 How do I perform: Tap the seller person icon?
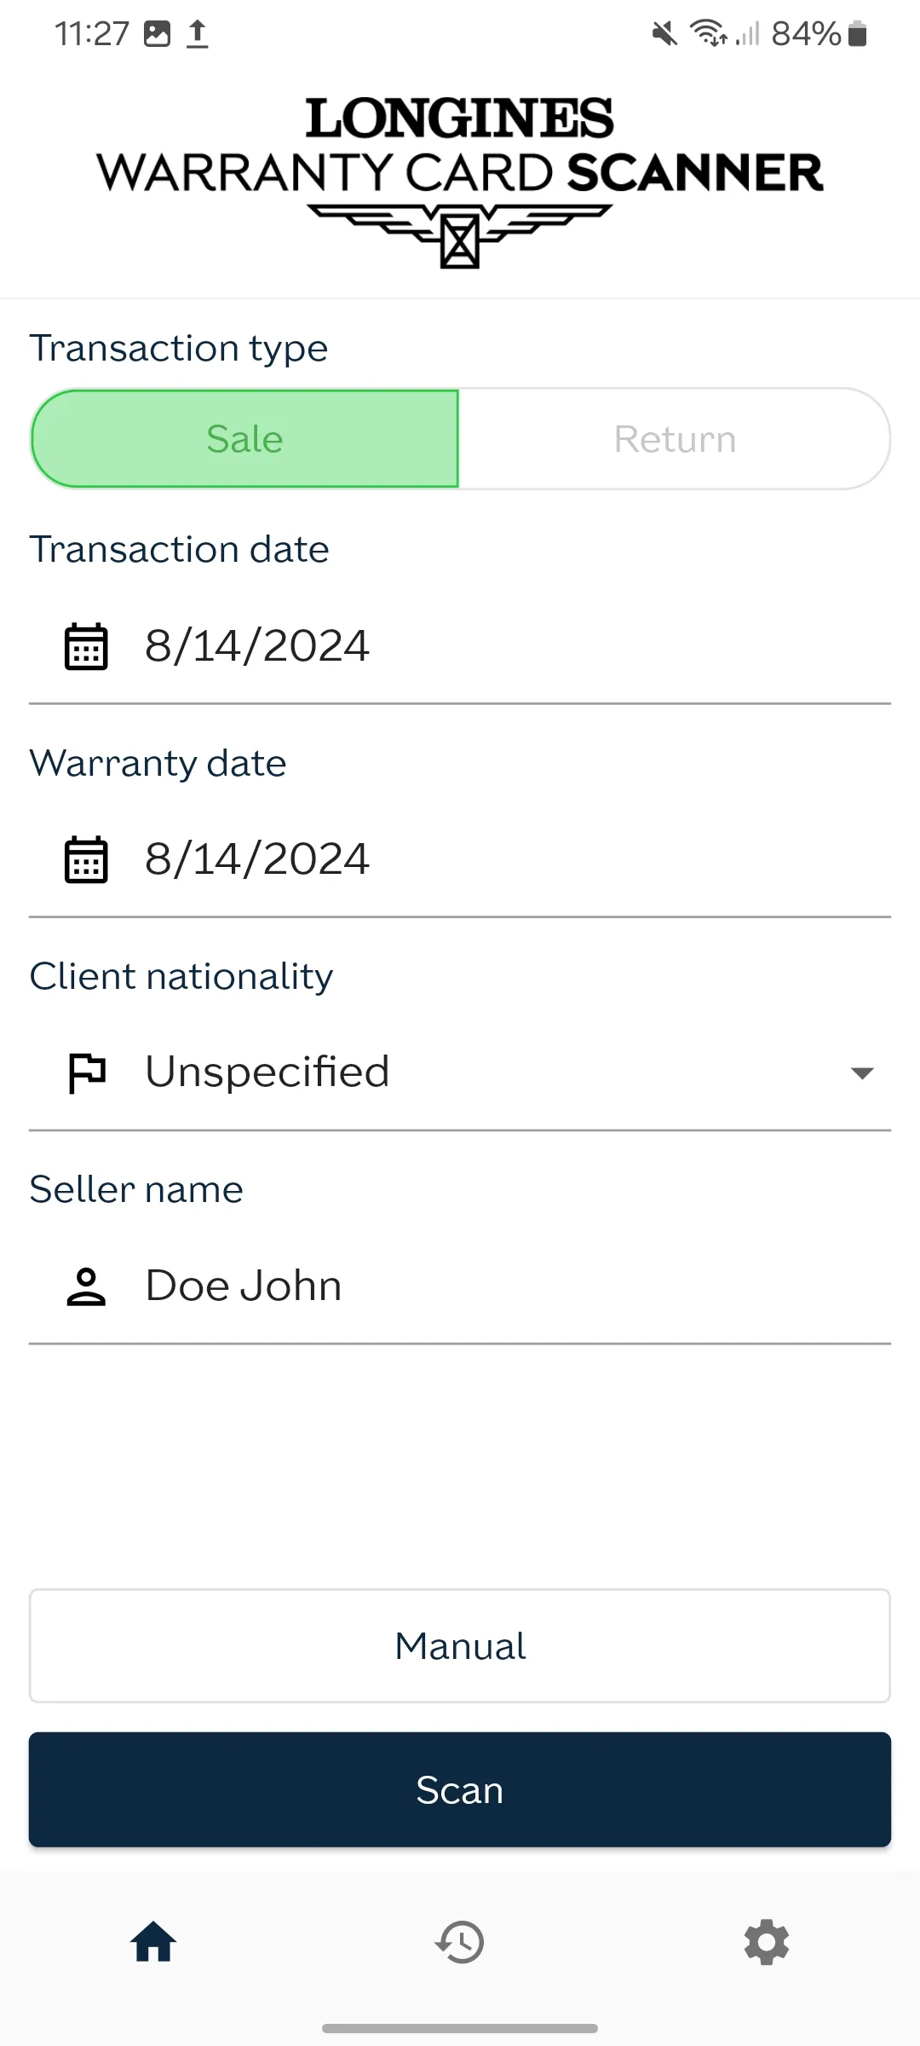[87, 1286]
